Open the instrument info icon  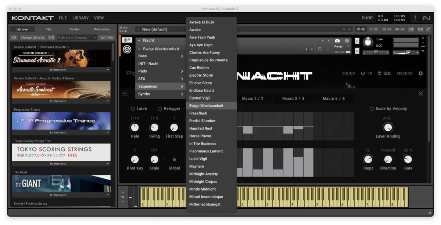[347, 41]
